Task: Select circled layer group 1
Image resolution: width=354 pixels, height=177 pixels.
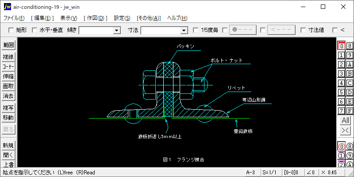Action: pos(341,156)
